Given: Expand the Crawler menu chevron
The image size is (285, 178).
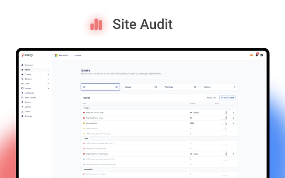Looking at the screenshot, I should tap(48, 74).
